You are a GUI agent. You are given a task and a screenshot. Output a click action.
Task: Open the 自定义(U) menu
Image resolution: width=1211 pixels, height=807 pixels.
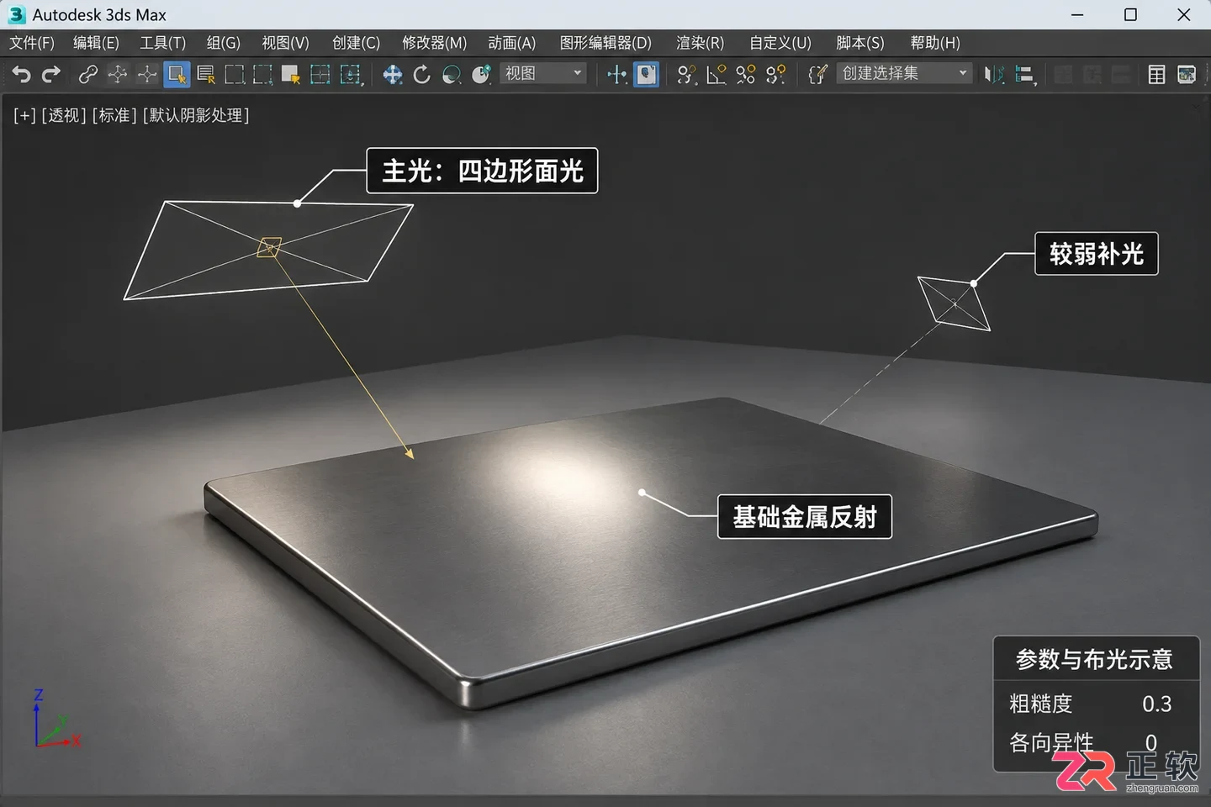780,43
